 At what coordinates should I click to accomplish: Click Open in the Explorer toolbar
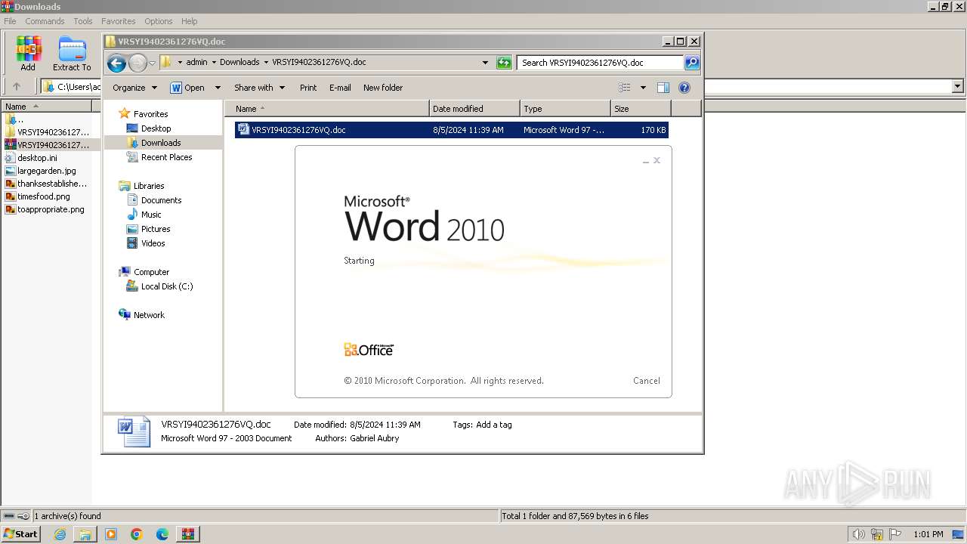[x=188, y=88]
